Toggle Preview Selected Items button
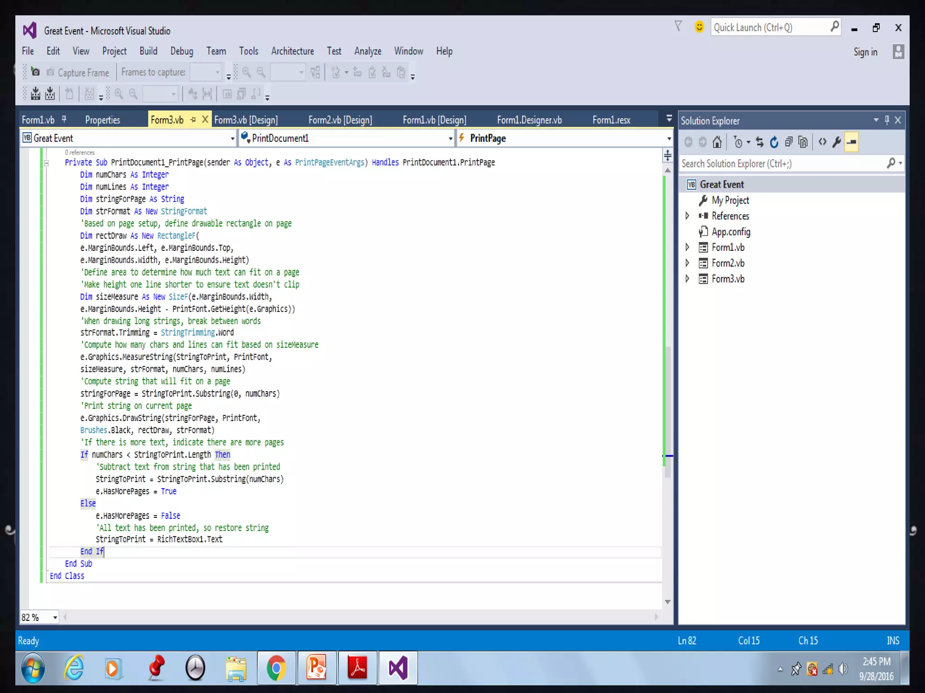The width and height of the screenshot is (925, 693). pyautogui.click(x=851, y=143)
